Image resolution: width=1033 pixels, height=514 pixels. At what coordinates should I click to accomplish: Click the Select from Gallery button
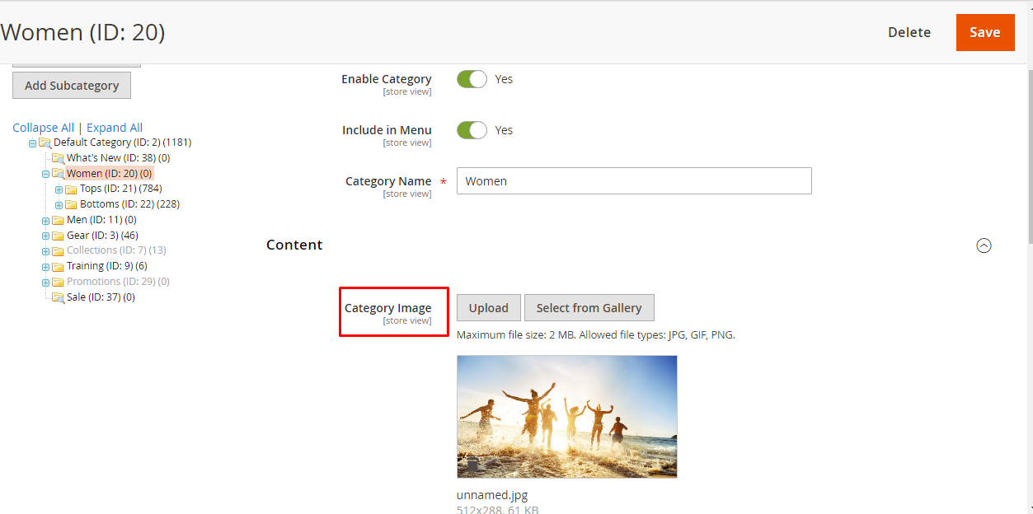[x=589, y=308]
